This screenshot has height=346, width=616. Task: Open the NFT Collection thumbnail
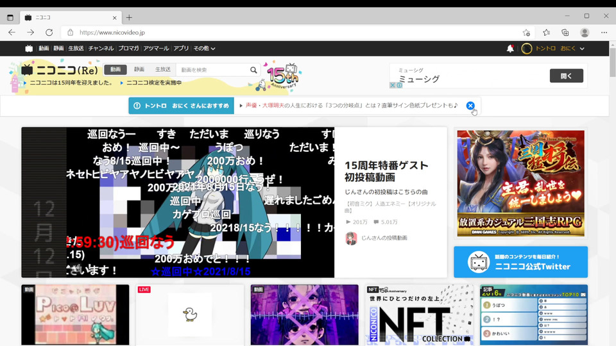419,315
